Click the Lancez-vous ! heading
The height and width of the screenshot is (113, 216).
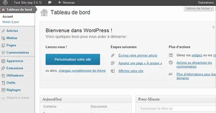pyautogui.click(x=56, y=47)
